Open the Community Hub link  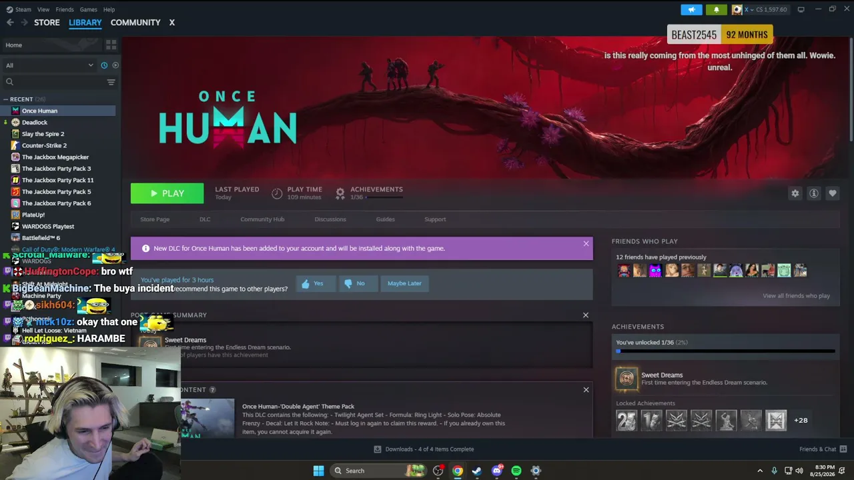click(262, 219)
